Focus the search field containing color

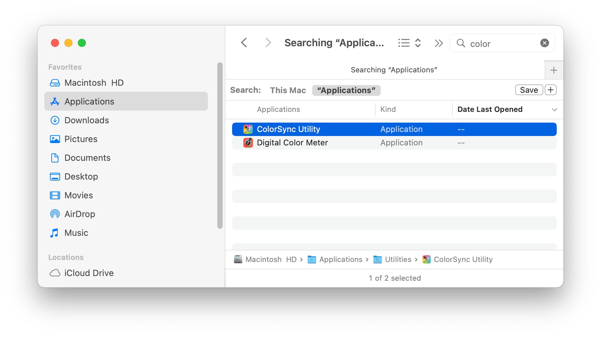point(502,43)
